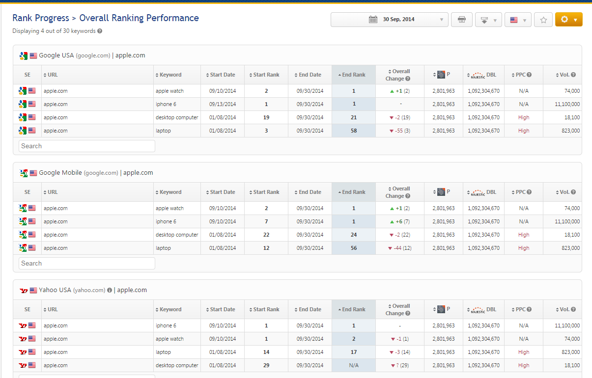This screenshot has height=378, width=592.
Task: Click Vol. help icon in Google Mobile table
Action: coord(573,192)
